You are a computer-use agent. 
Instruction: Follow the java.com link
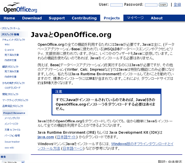(46, 137)
